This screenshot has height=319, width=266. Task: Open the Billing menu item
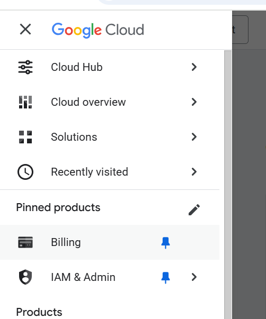pyautogui.click(x=110, y=242)
